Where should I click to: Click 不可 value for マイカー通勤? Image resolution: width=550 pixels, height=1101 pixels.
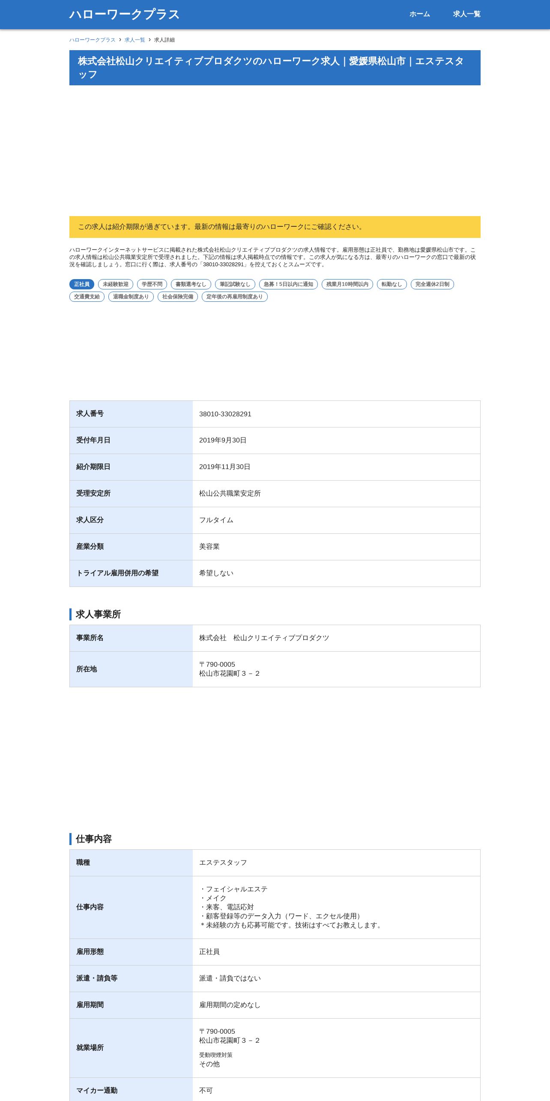[206, 1090]
